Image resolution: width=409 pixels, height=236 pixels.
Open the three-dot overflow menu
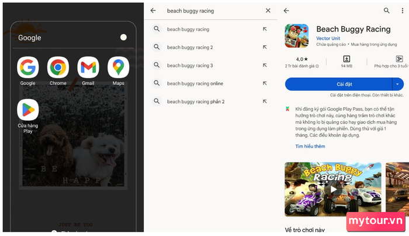click(x=402, y=10)
